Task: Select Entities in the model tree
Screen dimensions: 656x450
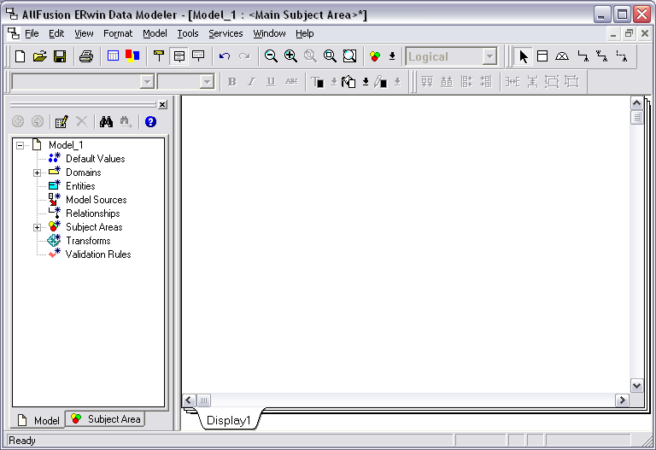Action: (80, 186)
